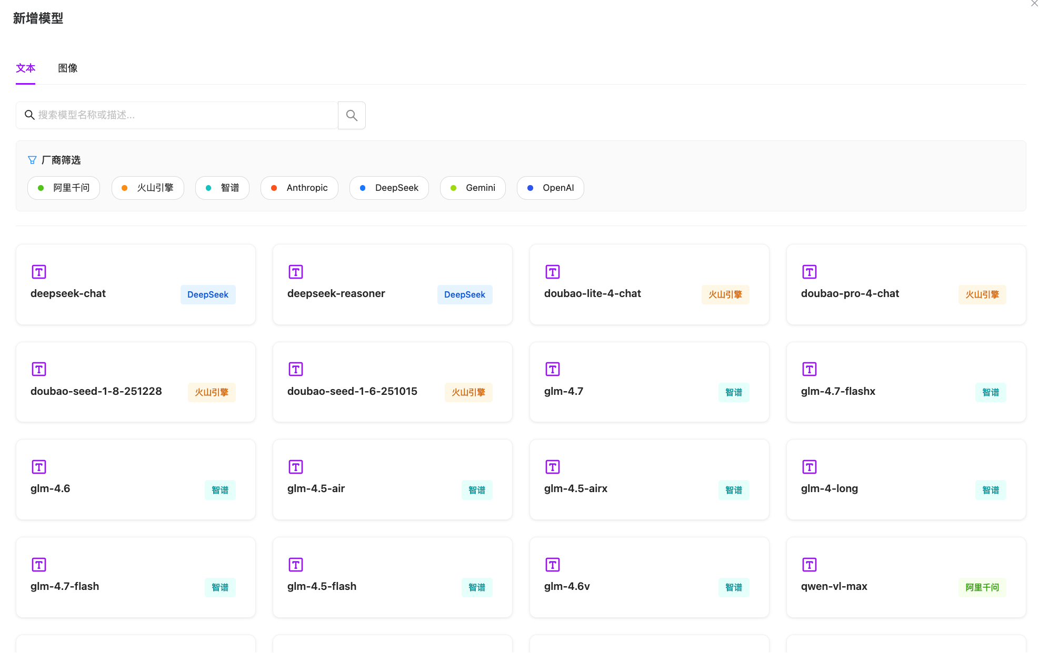
Task: Select the glm-4.7-flash model name
Action: 65,586
